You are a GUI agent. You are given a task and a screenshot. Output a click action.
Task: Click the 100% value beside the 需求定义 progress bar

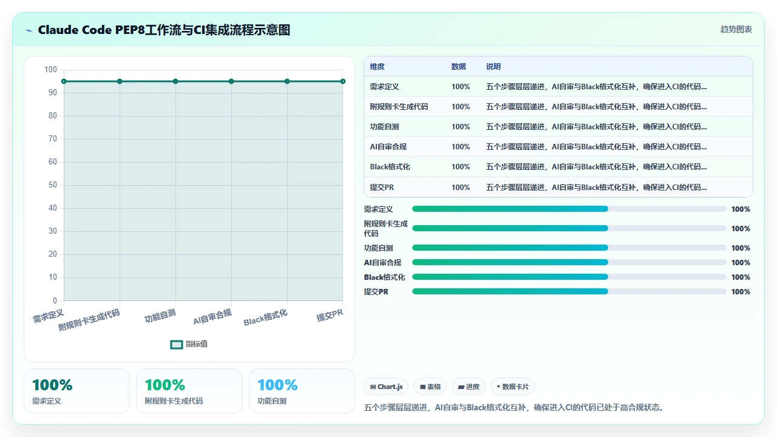tap(741, 209)
